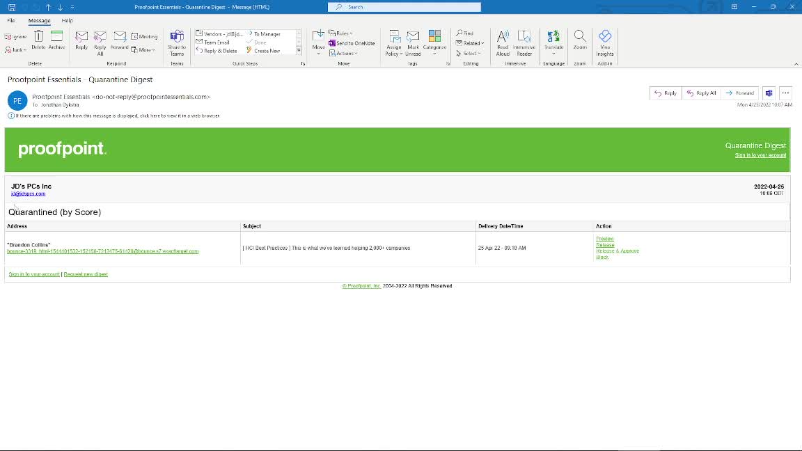Click the bottom Sign in to your account link
The image size is (802, 451).
(34, 275)
